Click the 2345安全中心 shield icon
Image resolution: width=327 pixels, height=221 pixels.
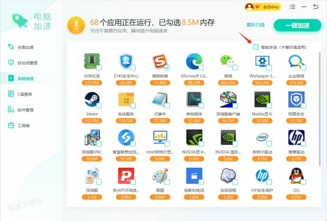[126, 61]
